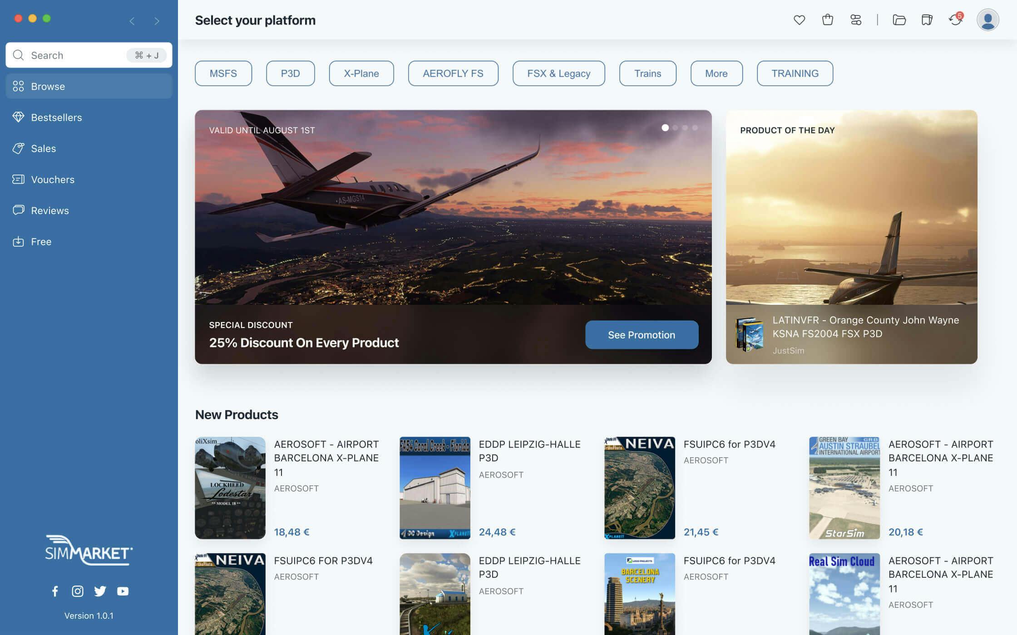The height and width of the screenshot is (635, 1017).
Task: Open FSUIPC6 FOR P3DV4 second-row title
Action: [323, 561]
